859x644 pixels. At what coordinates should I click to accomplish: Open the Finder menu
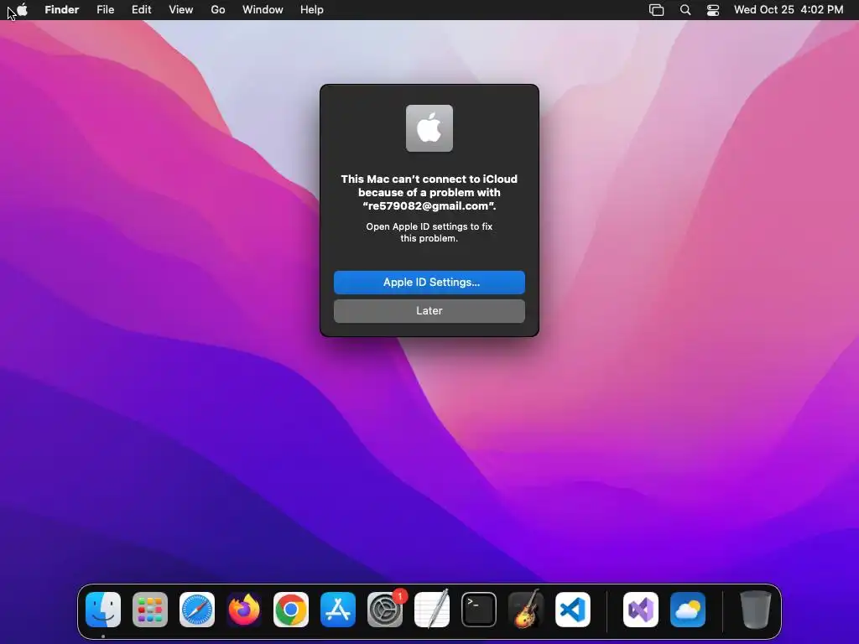[62, 10]
